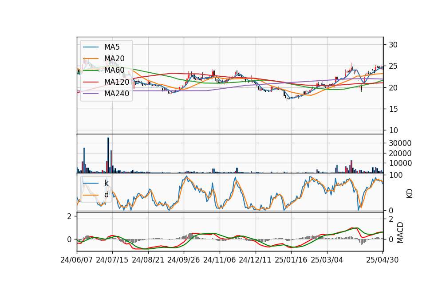Viewport: 426px width, 306px height.
Task: Click the MA5 legend label
Action: [x=112, y=47]
